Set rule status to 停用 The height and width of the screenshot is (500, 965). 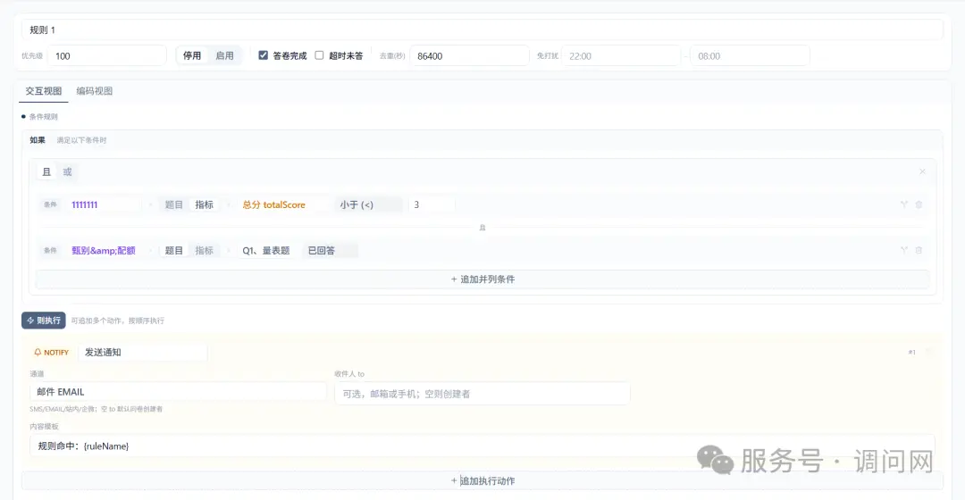click(192, 55)
